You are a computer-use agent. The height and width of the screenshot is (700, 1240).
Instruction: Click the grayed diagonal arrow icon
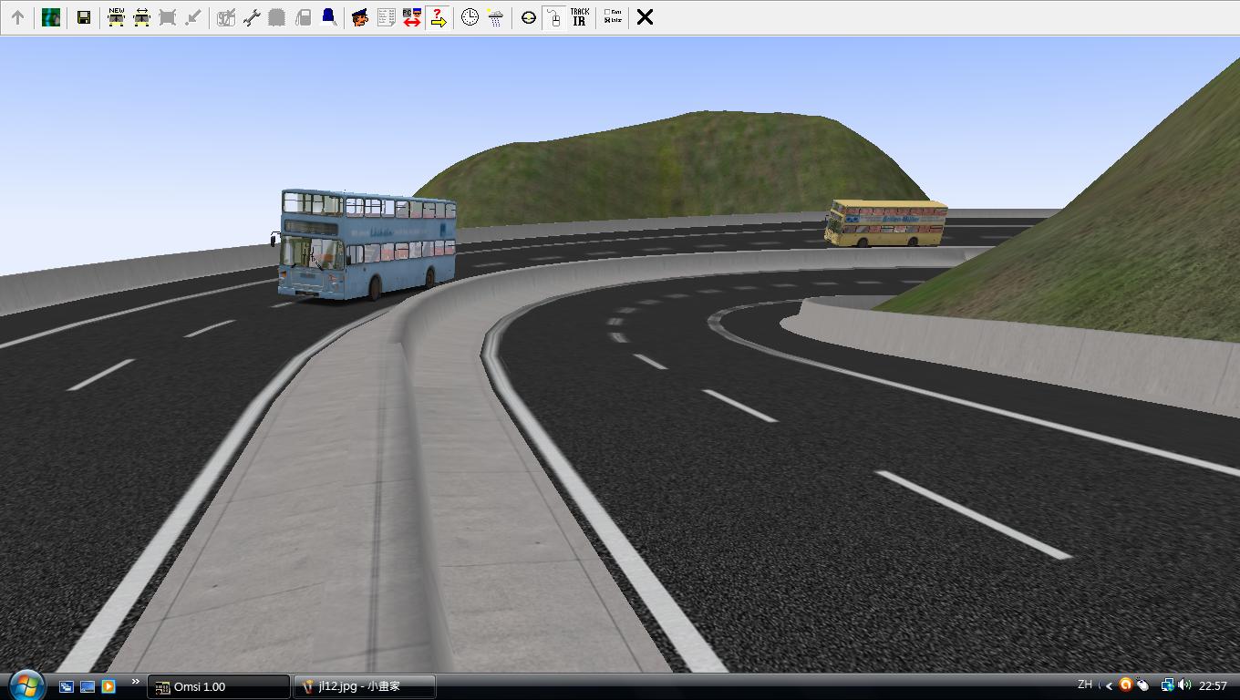[x=192, y=17]
